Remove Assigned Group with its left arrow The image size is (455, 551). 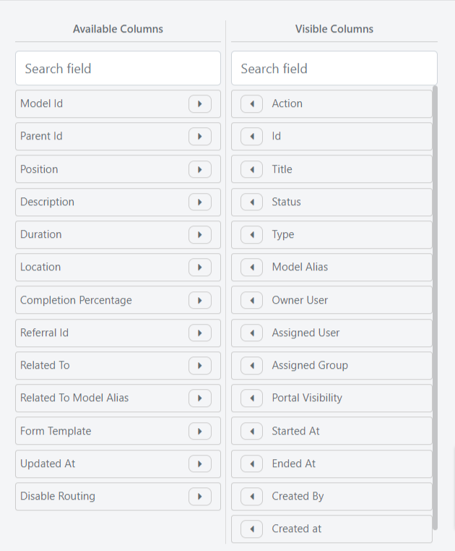252,366
